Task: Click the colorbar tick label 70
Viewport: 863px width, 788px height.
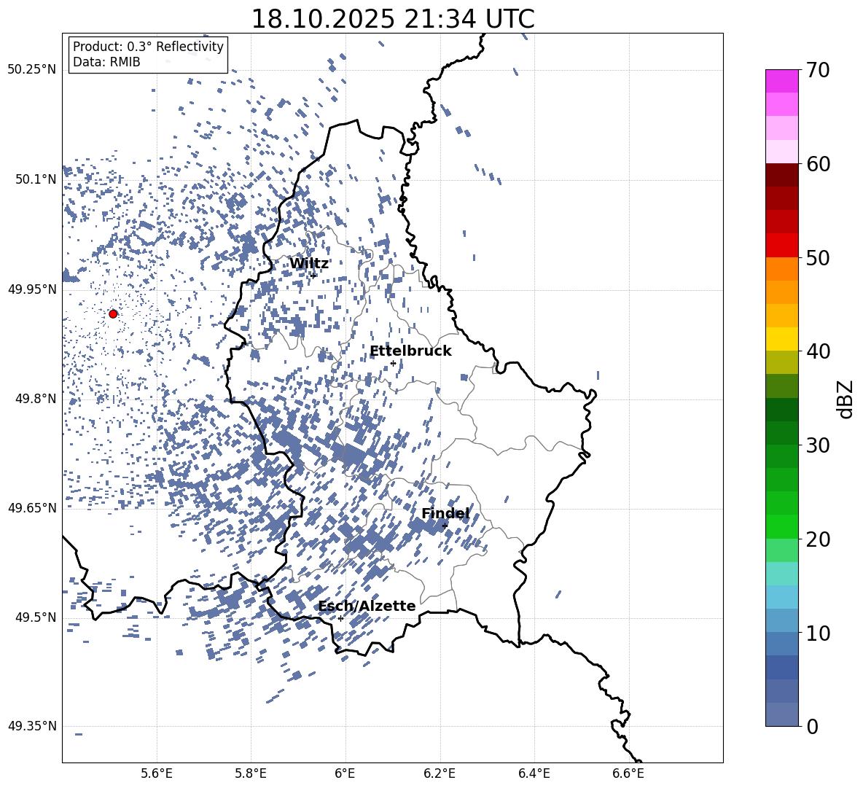Action: pos(818,71)
